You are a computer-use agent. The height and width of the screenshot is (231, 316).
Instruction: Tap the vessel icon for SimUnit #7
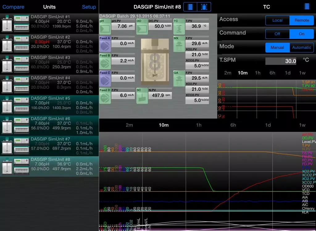coord(7,146)
